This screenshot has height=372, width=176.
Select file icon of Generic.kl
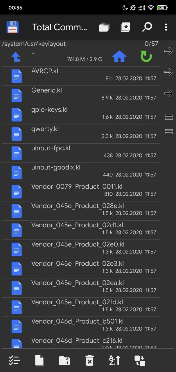[17, 95]
